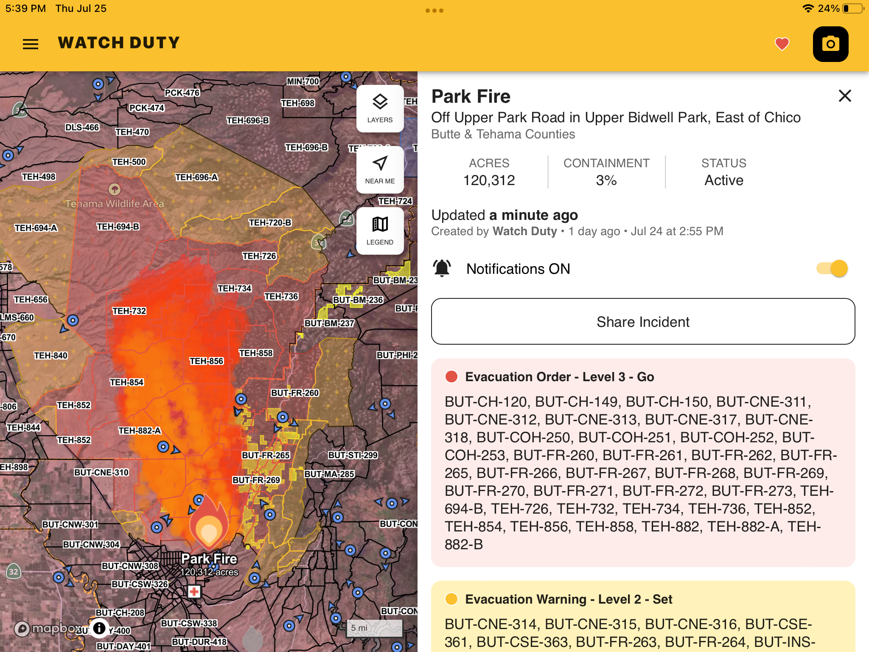Select the TEH-696-A zone label
The image size is (869, 652).
pos(196,177)
